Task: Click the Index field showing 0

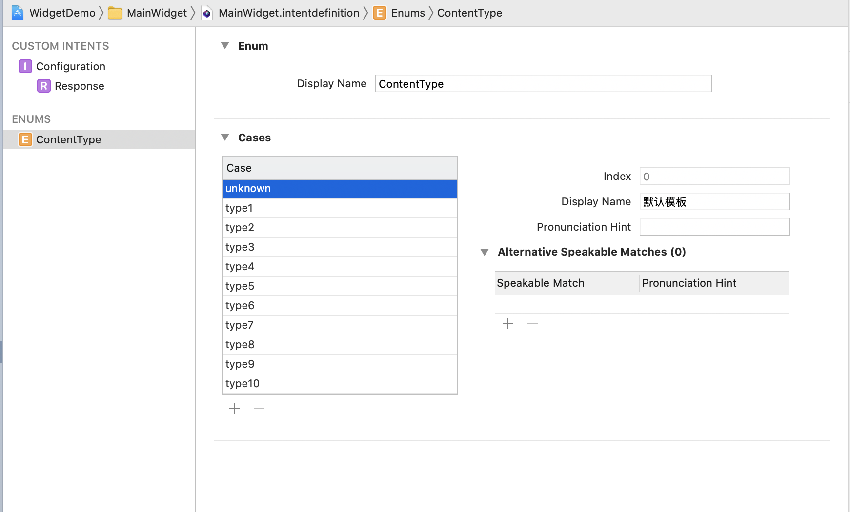Action: tap(714, 176)
